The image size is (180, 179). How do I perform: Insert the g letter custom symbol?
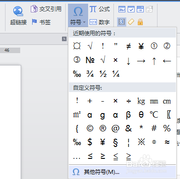103,115
